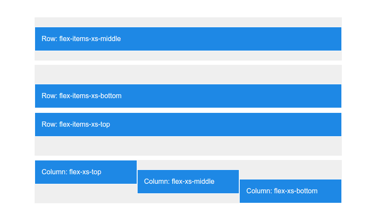The image size is (376, 224).
Task: Click the 'Row: flex-items-xs-bottom' text label
Action: [81, 96]
